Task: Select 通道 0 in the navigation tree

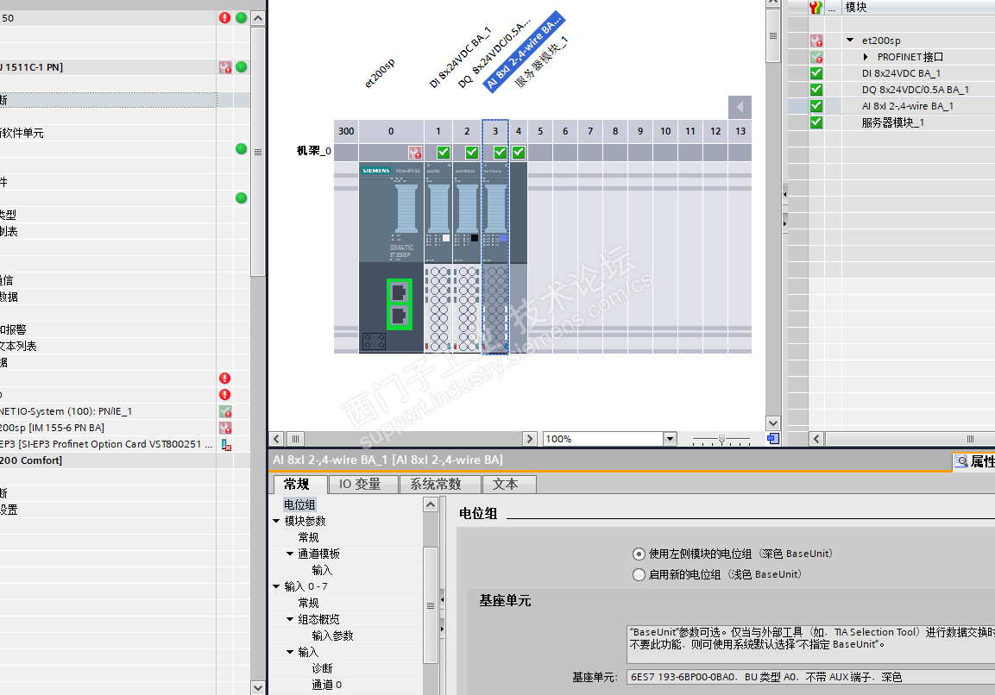Action: (x=327, y=685)
